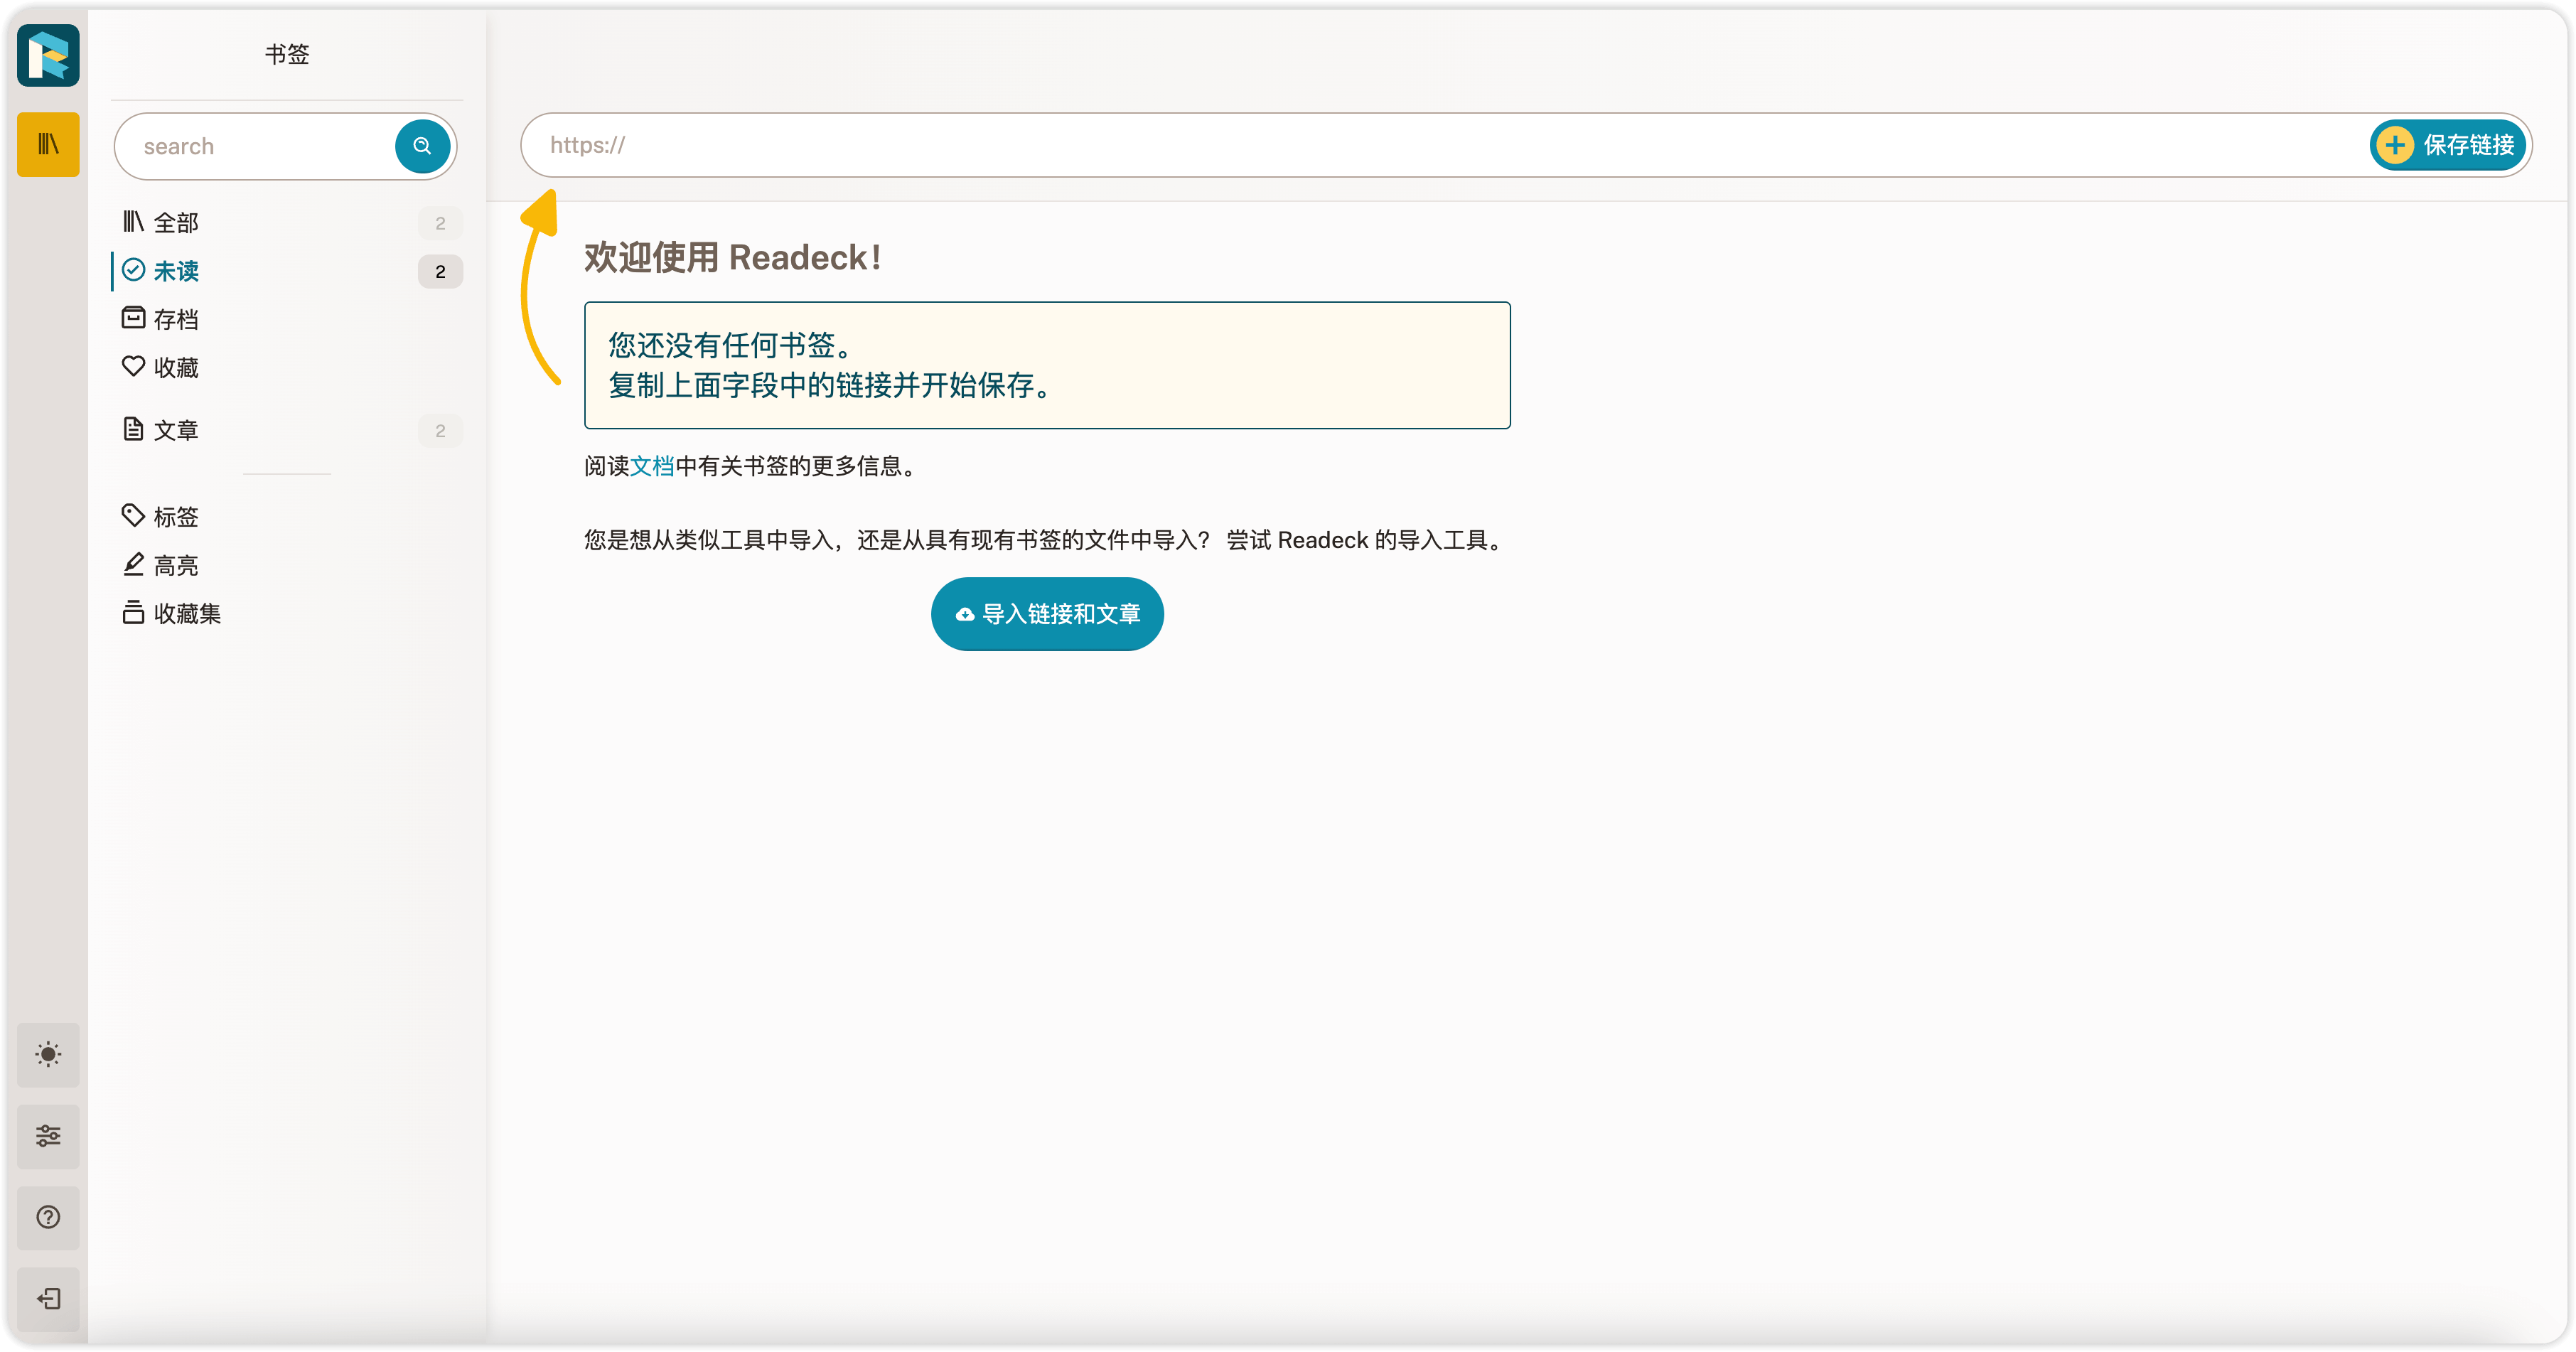Screen dimensions: 2576x1352
Task: Select the 未读 filter
Action: (x=287, y=271)
